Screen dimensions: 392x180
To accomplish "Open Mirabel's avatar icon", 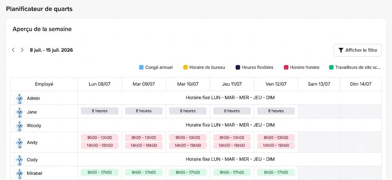I will [x=19, y=173].
